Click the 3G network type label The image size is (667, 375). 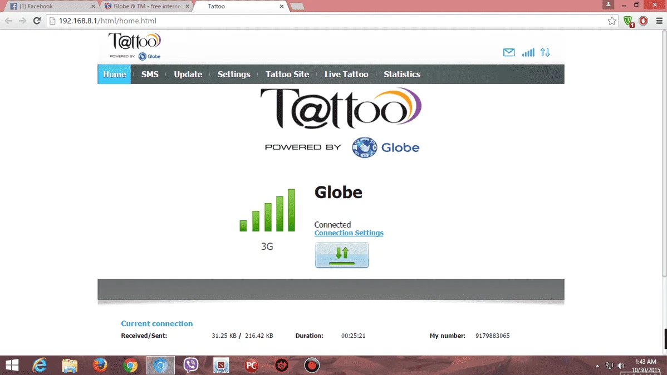tap(267, 246)
